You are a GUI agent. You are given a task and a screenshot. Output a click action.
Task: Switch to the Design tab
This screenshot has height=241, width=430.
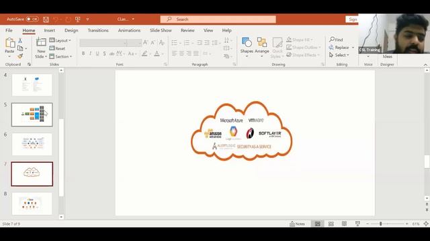71,30
